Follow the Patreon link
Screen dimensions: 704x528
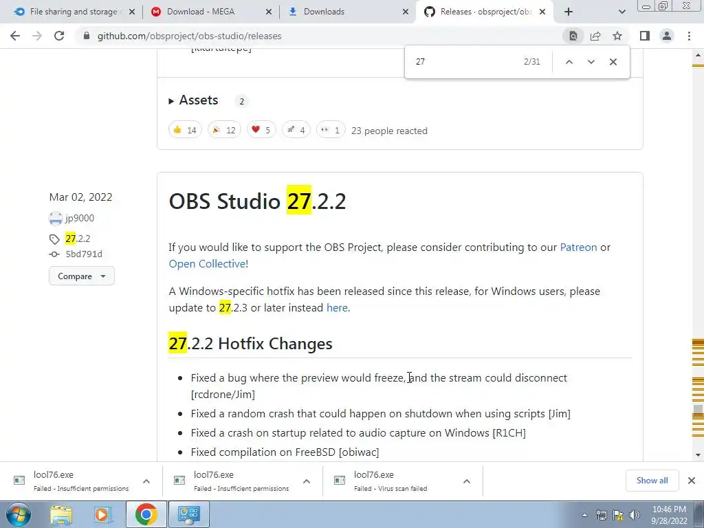pyautogui.click(x=578, y=247)
